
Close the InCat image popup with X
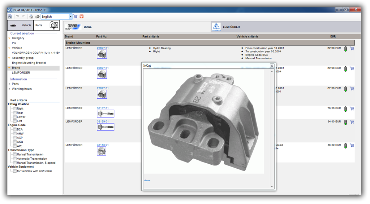point(272,66)
